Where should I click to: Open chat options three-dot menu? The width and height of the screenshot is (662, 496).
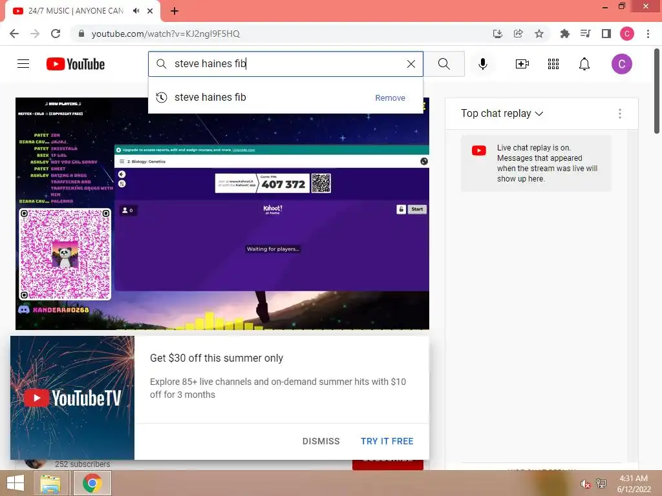coord(620,114)
